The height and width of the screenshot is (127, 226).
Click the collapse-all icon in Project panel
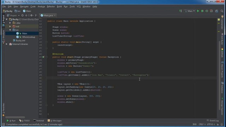pos(26,16)
